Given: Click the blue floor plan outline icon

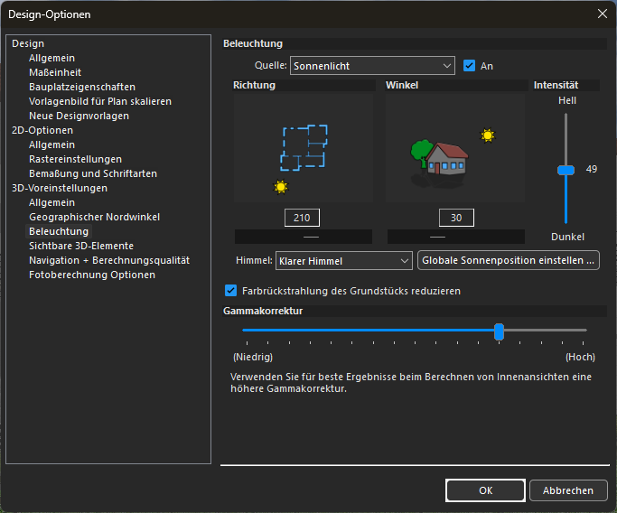Looking at the screenshot, I should (x=304, y=147).
